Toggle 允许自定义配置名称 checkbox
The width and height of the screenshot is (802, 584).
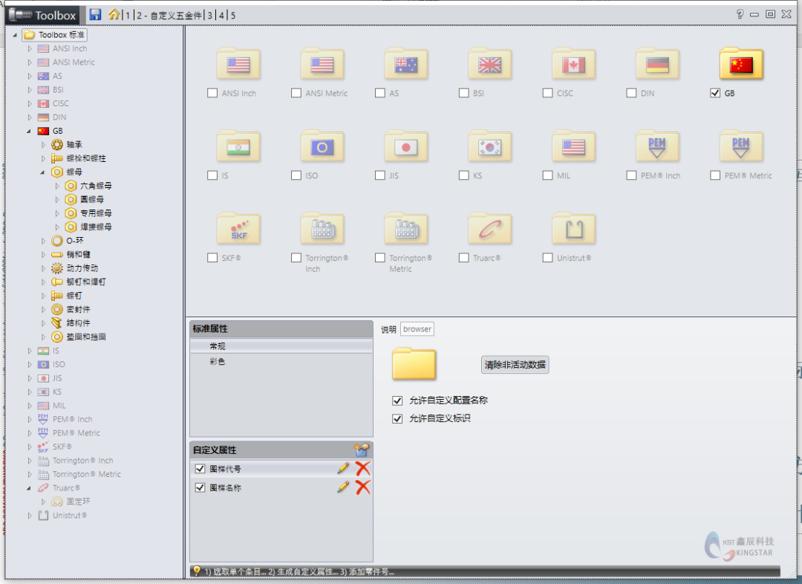click(397, 400)
